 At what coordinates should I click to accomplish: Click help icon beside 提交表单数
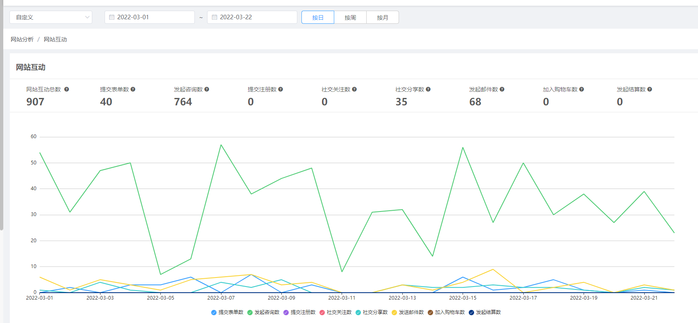pos(133,89)
